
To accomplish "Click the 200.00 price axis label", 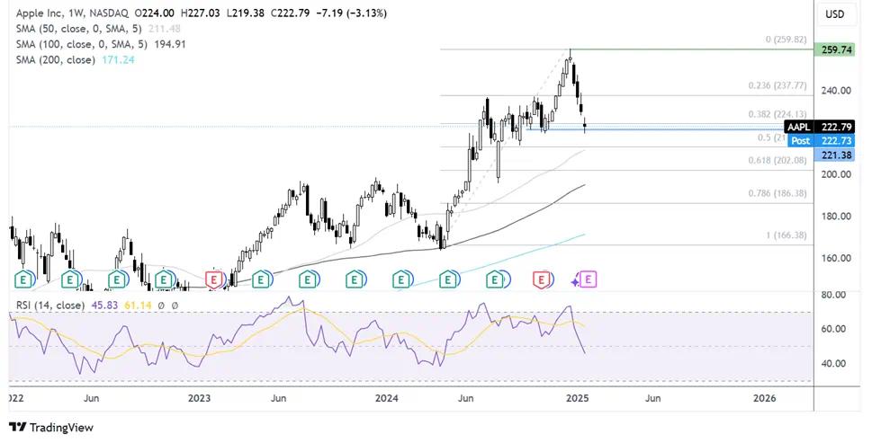I will tap(836, 174).
